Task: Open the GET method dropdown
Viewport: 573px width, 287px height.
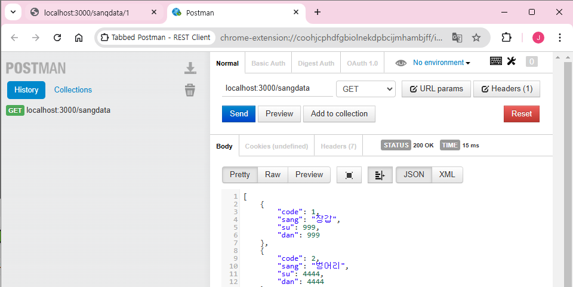Action: [x=366, y=89]
